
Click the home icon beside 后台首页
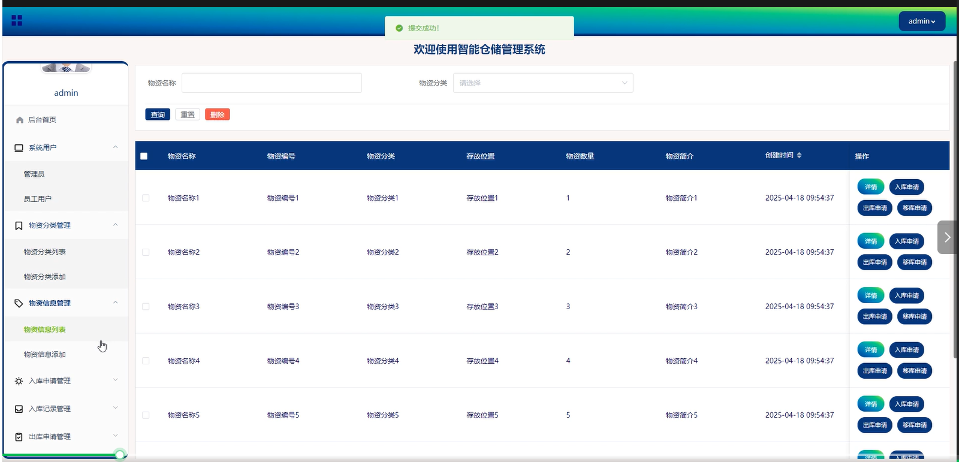(x=20, y=120)
